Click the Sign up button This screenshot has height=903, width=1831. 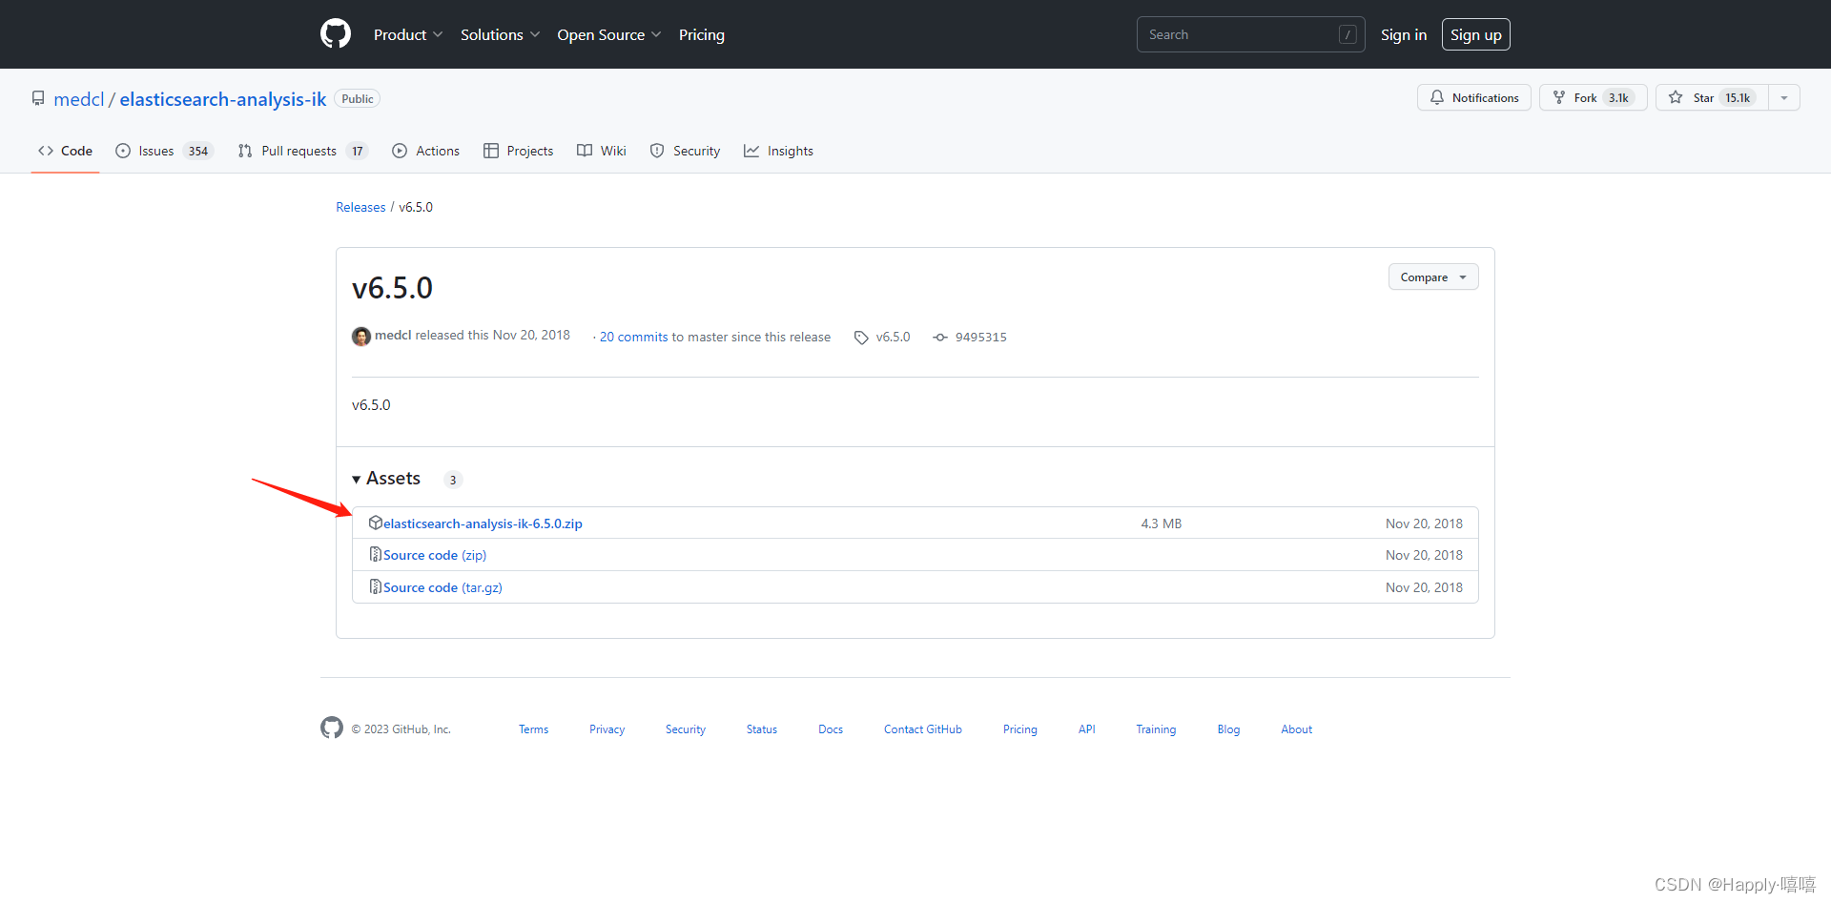[1475, 34]
